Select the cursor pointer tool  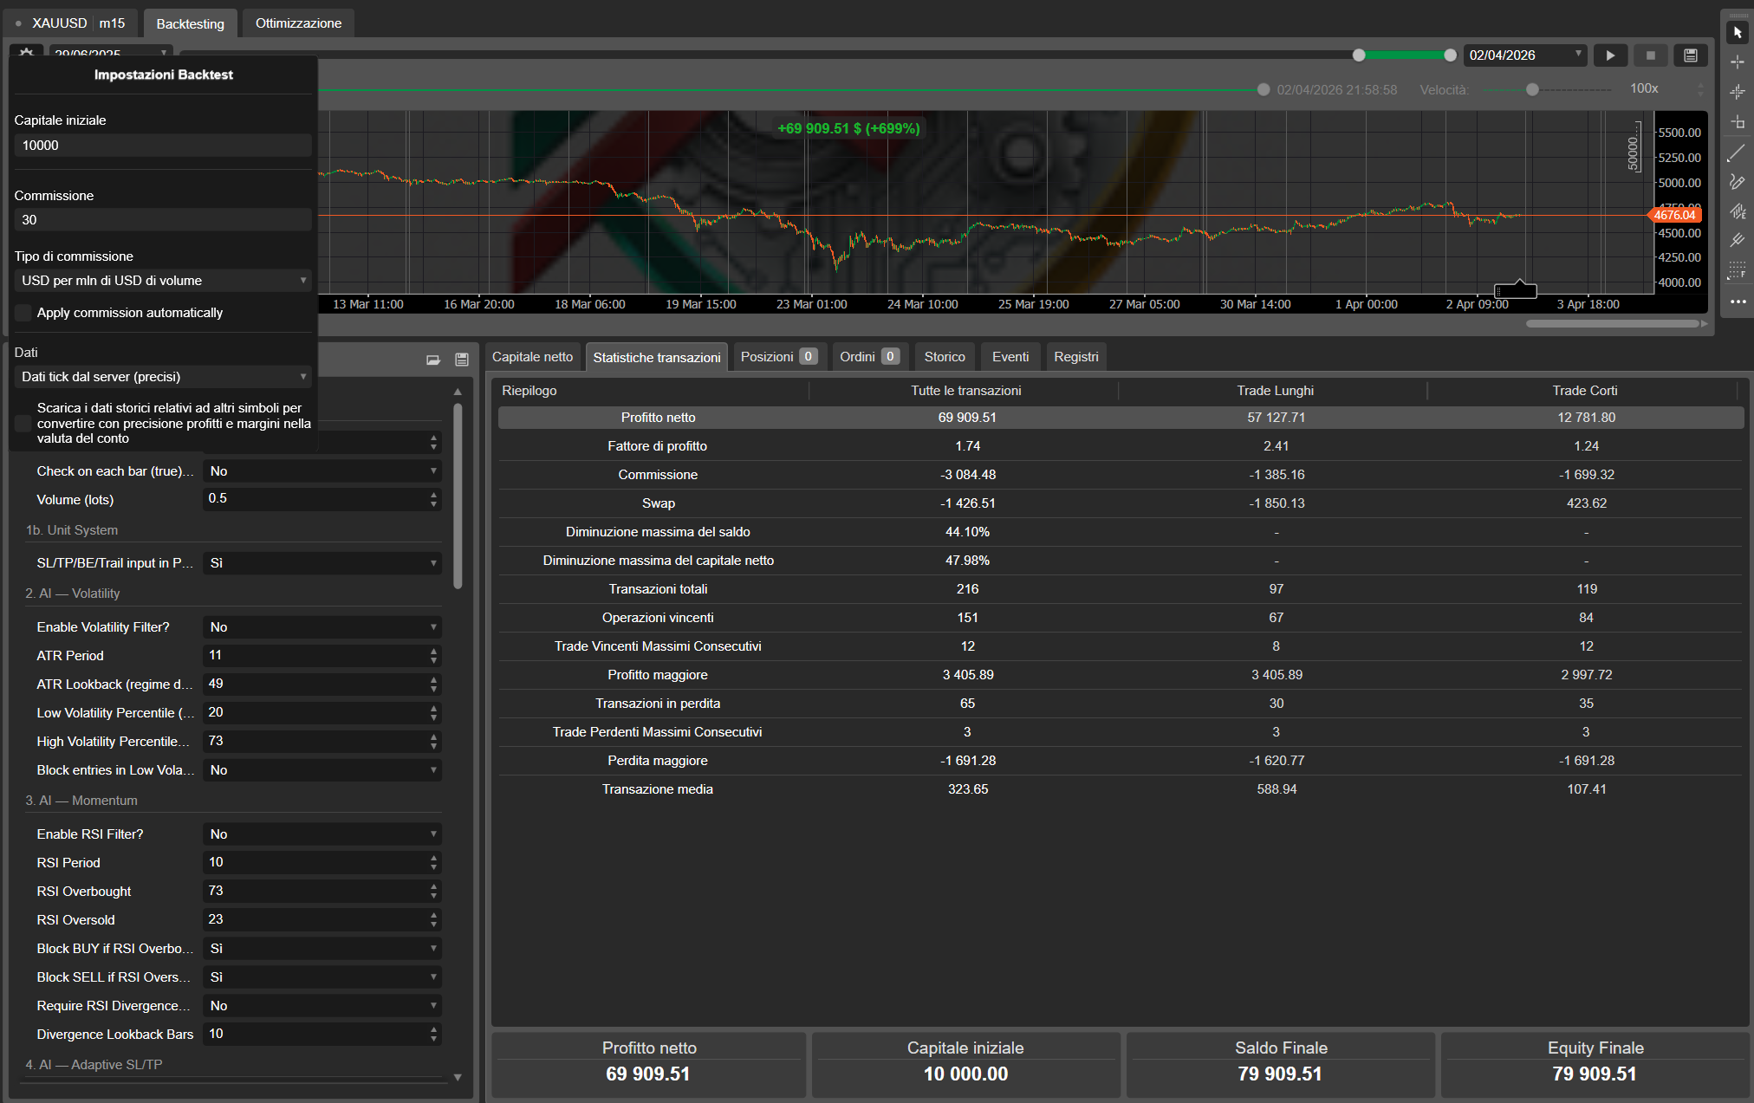pyautogui.click(x=1738, y=33)
